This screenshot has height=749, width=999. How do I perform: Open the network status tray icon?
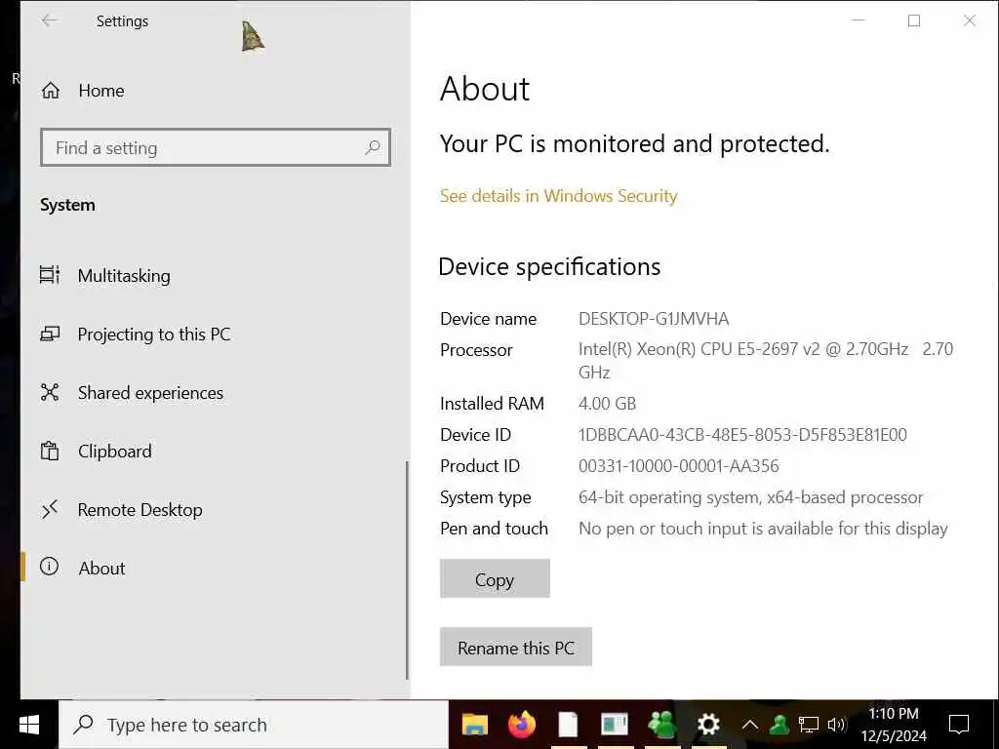pyautogui.click(x=808, y=725)
